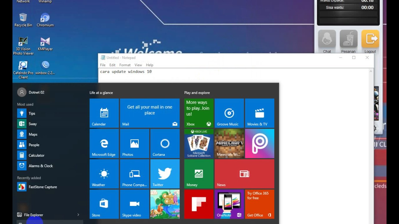Open the PicsArt tile
Viewport: 399px width, 224px height.
(260, 143)
